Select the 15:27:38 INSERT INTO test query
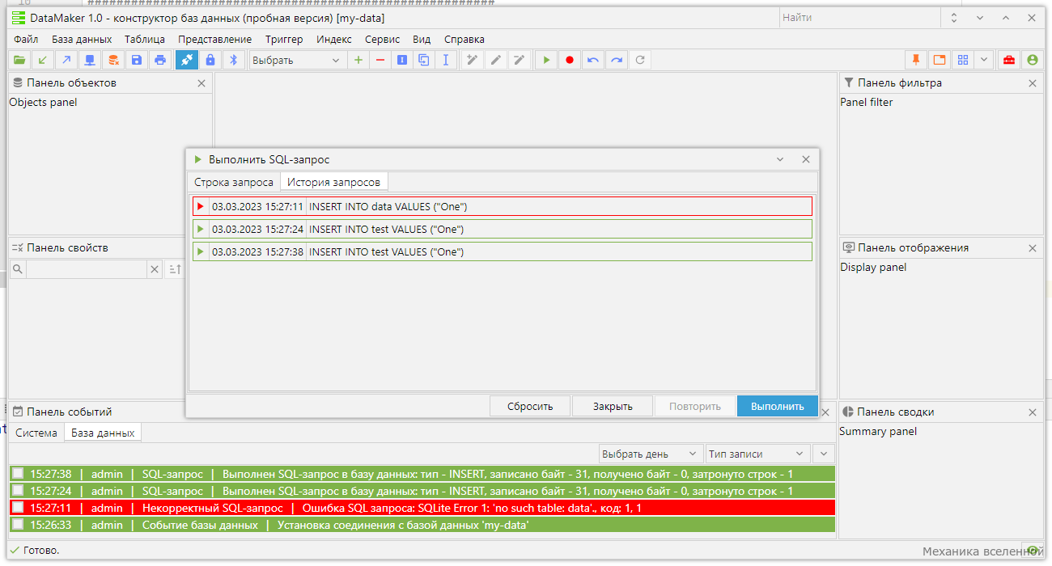This screenshot has height=566, width=1052. point(502,251)
